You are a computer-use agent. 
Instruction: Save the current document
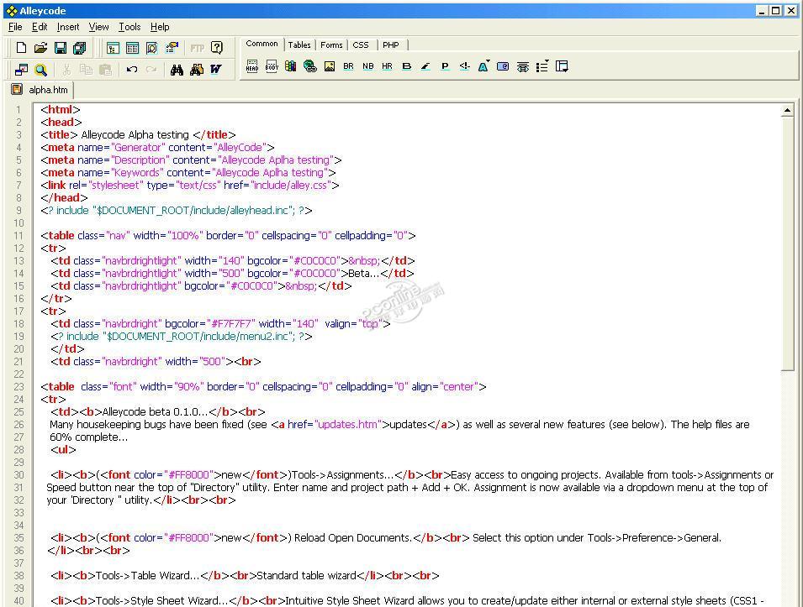tap(61, 48)
